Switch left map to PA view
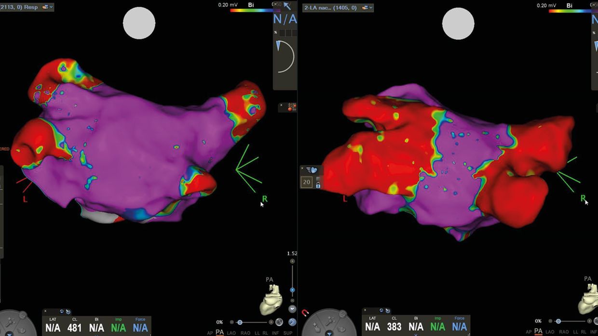Image resolution: width=598 pixels, height=336 pixels. tap(220, 332)
